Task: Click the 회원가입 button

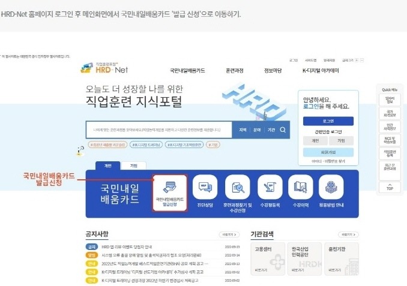Action: pyautogui.click(x=328, y=152)
